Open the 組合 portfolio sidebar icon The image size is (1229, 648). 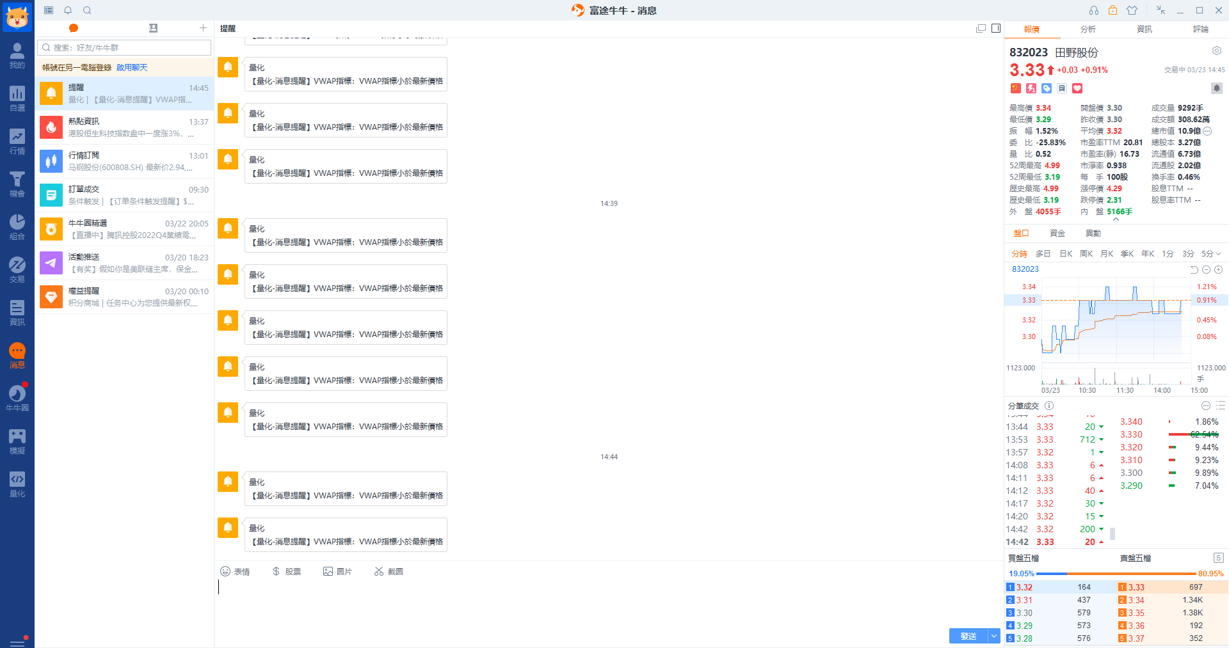click(x=17, y=227)
